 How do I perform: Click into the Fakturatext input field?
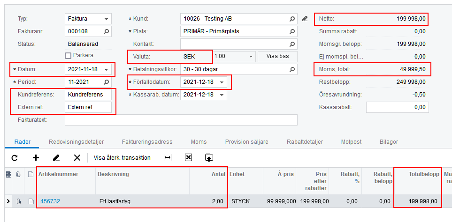(x=181, y=120)
